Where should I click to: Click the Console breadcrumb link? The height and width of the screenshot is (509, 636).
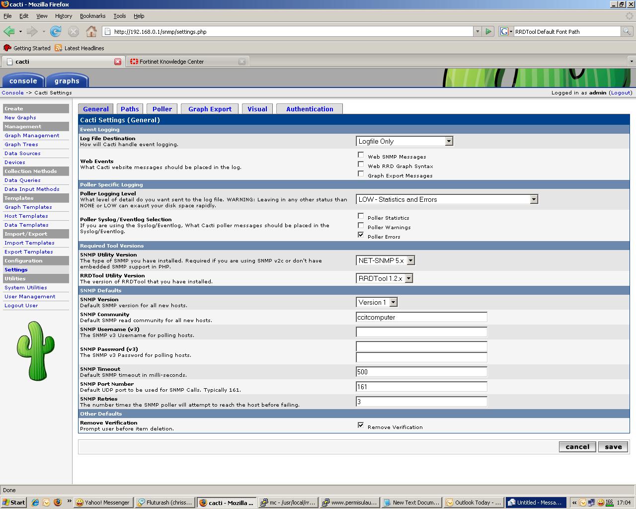[12, 92]
